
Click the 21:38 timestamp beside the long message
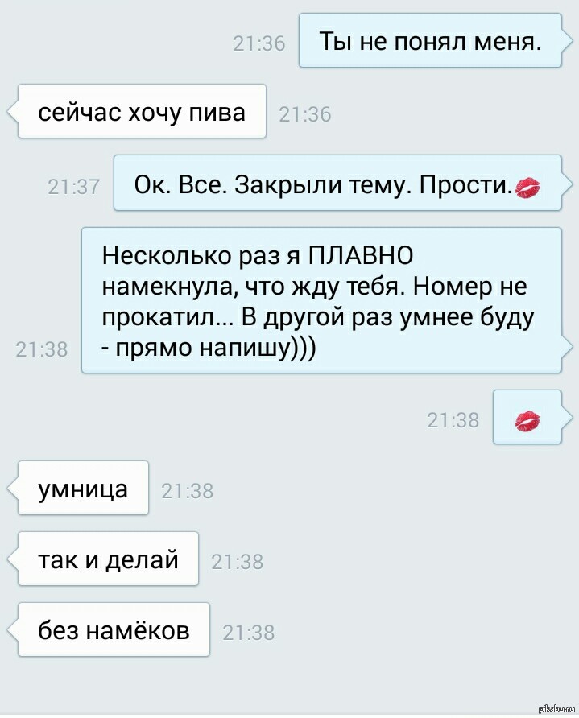point(42,349)
